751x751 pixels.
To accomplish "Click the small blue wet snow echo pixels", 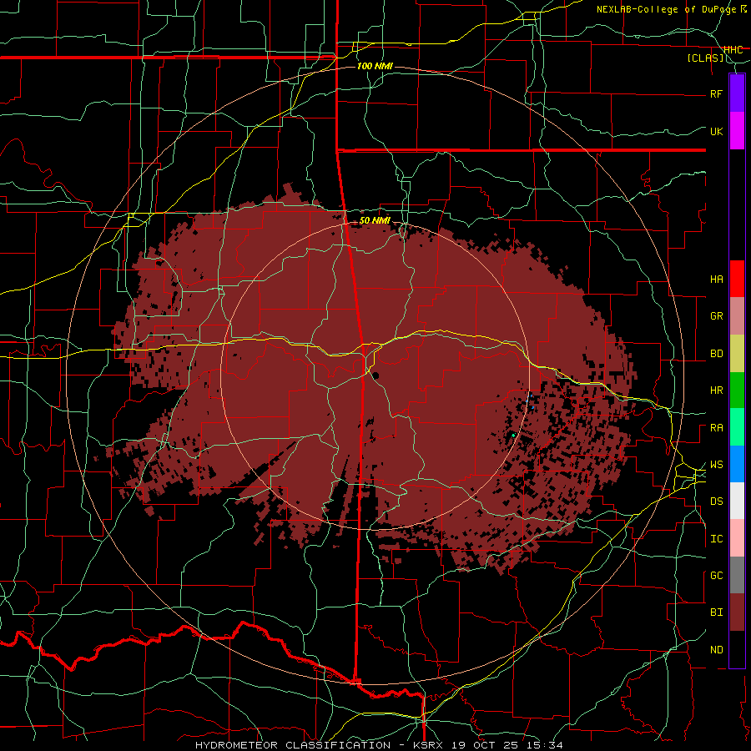I will pyautogui.click(x=530, y=401).
